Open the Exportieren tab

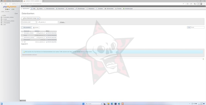pos(60,9)
